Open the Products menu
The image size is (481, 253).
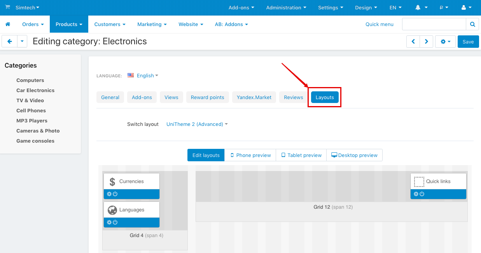click(x=69, y=24)
